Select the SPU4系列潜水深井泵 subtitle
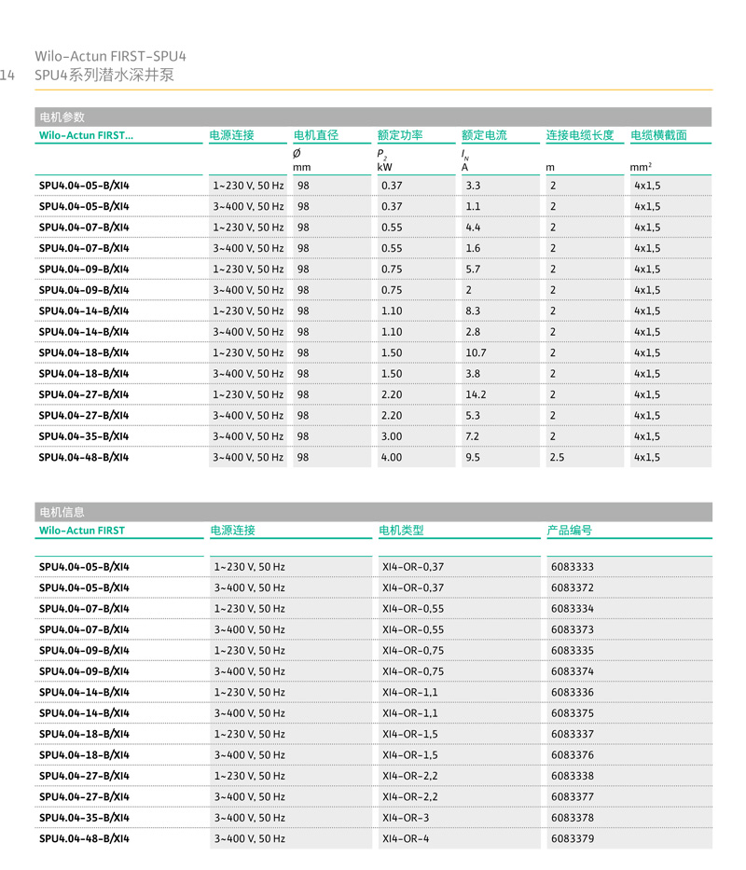The image size is (746, 870). pyautogui.click(x=104, y=76)
